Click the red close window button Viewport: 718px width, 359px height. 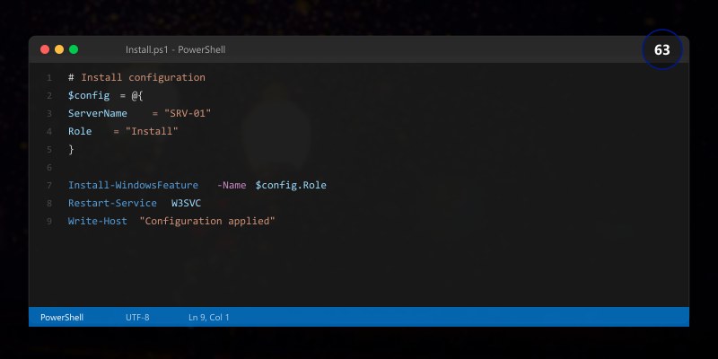click(45, 49)
